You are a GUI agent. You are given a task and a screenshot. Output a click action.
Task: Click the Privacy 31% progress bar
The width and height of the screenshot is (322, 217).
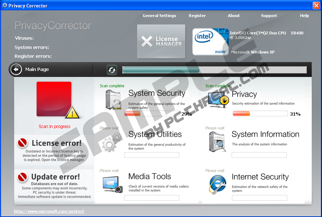click(260, 113)
